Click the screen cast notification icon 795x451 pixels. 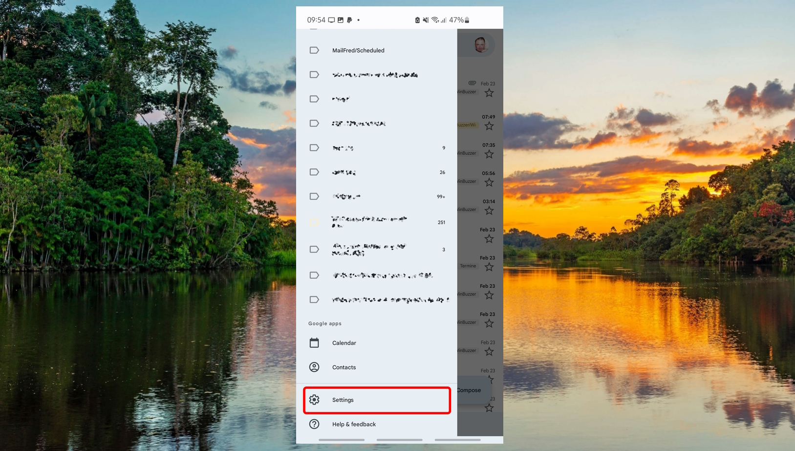click(x=331, y=20)
